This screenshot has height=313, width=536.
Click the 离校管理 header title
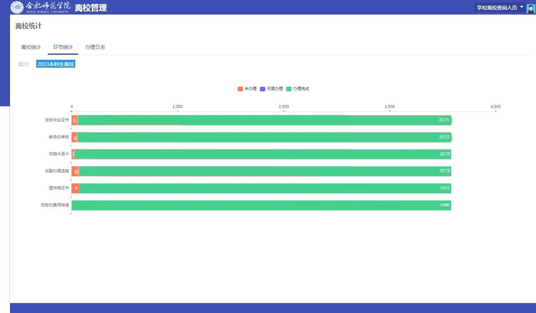point(91,7)
